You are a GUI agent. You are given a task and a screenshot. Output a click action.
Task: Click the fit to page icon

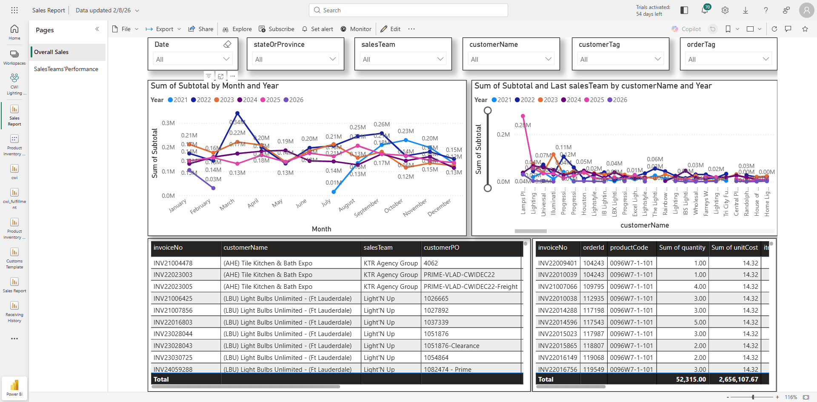click(x=806, y=397)
